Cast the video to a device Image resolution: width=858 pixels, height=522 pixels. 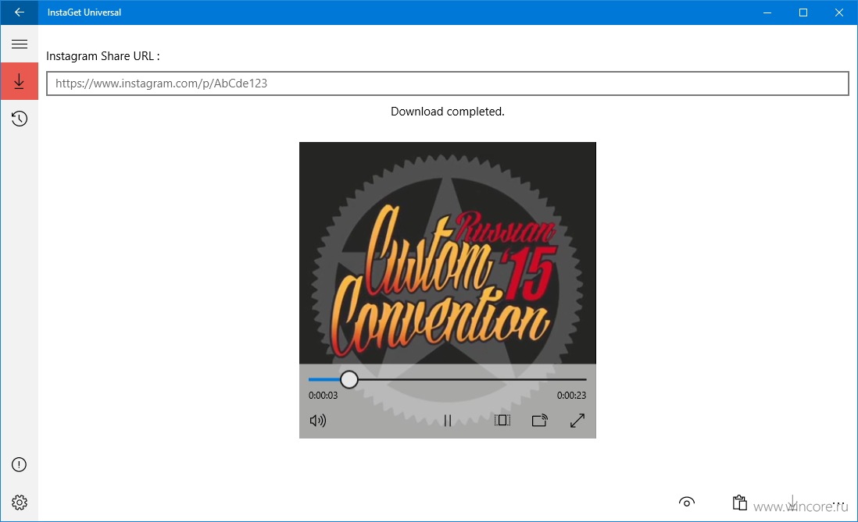539,421
